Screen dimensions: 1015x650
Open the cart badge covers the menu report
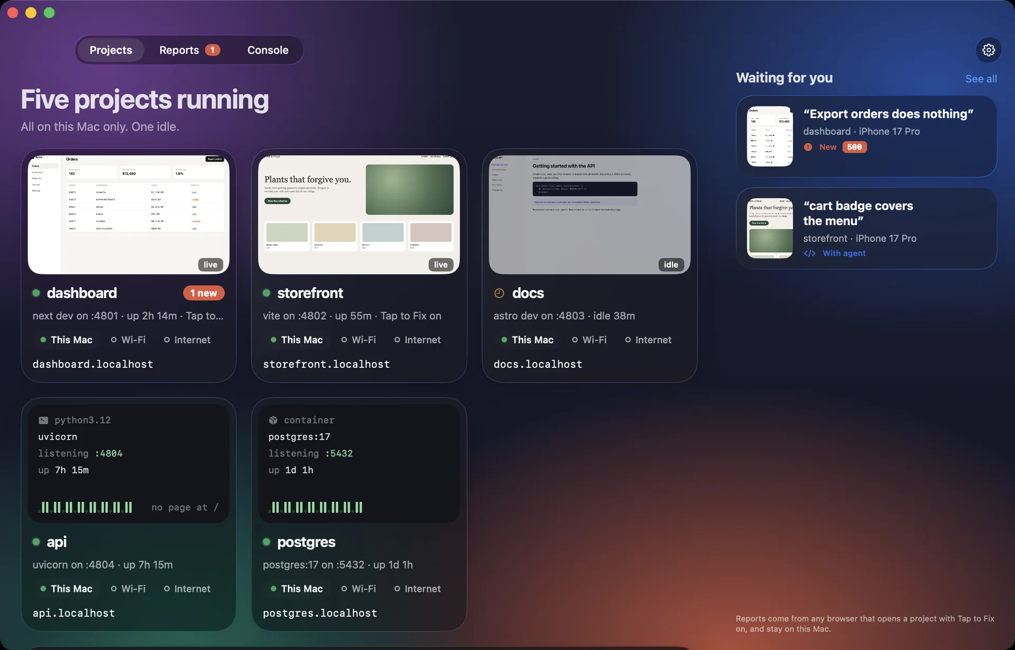[866, 228]
